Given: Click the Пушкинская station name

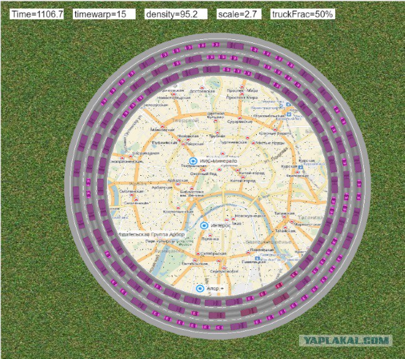Looking at the screenshot, I should coord(164,143).
